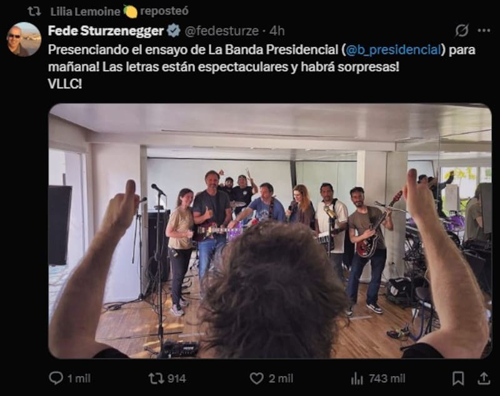Bookmark this post

tap(458, 378)
